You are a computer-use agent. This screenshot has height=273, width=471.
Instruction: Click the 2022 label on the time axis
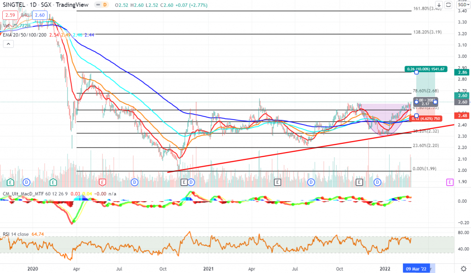(385, 269)
